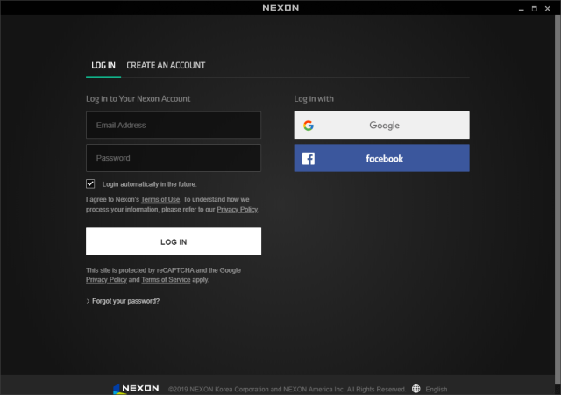
Task: Open Google Terms of Service link
Action: coord(165,280)
